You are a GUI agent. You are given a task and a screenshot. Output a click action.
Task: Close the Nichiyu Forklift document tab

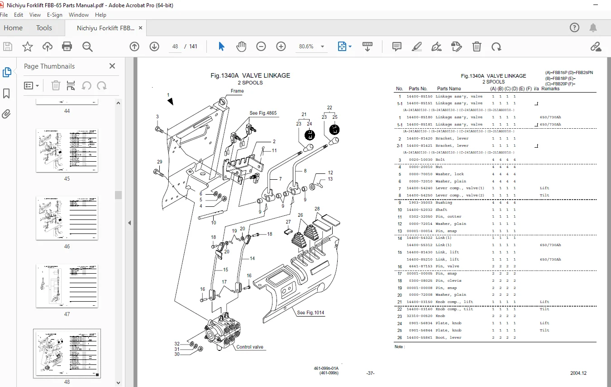click(141, 28)
